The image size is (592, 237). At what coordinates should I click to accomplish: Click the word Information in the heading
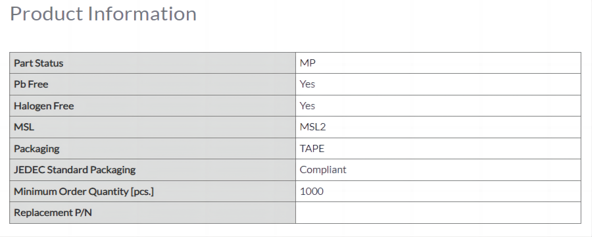(x=142, y=14)
